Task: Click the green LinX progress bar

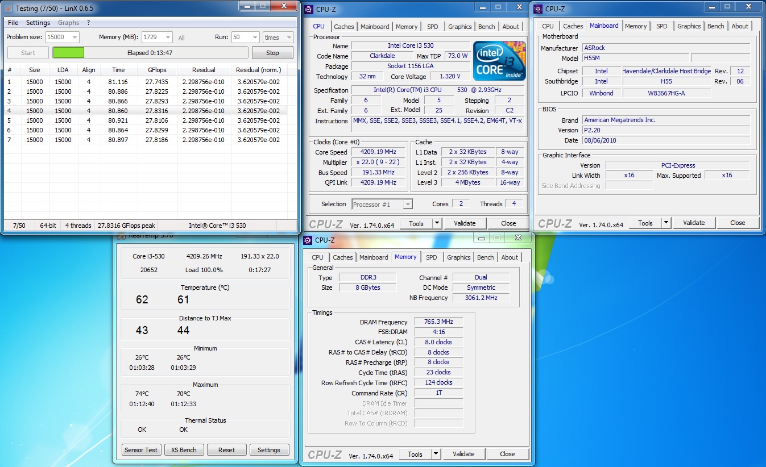Action: [69, 53]
